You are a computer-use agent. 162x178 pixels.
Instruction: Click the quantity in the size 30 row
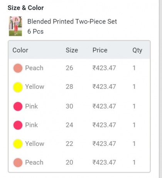pos(134,106)
